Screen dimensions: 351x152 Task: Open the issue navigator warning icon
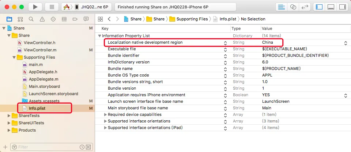click(x=42, y=19)
